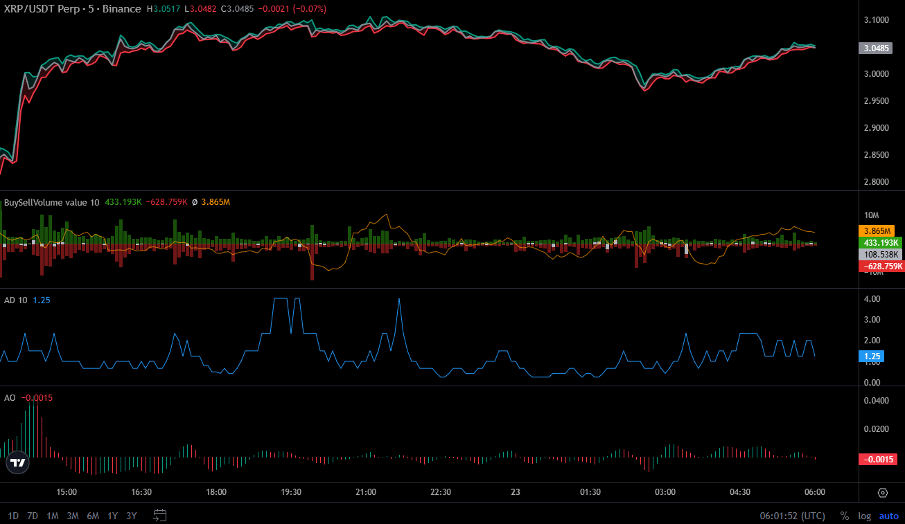The image size is (905, 524).
Task: Toggle auto scale mode
Action: click(888, 516)
